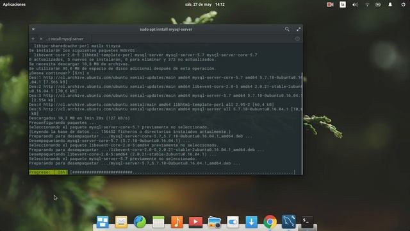Launch Videos from the dock
Image resolution: width=410 pixels, height=231 pixels.
click(195, 222)
